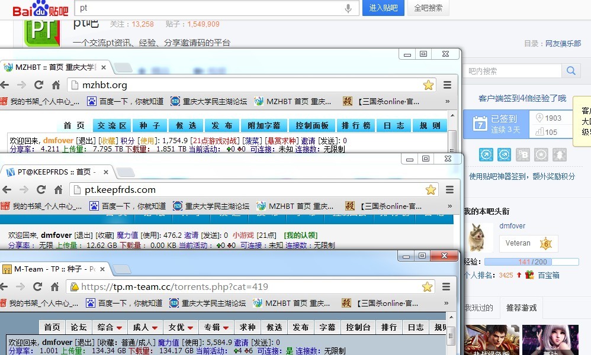Click the in-bar search magnifier icon
591x355 pixels.
click(x=571, y=71)
